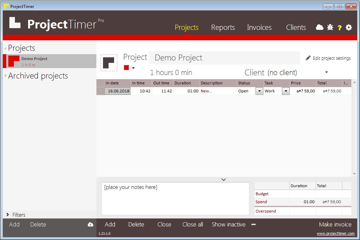Image resolution: width=360 pixels, height=240 pixels.
Task: Click Delete entry in bottom toolbar
Action: [x=136, y=224]
